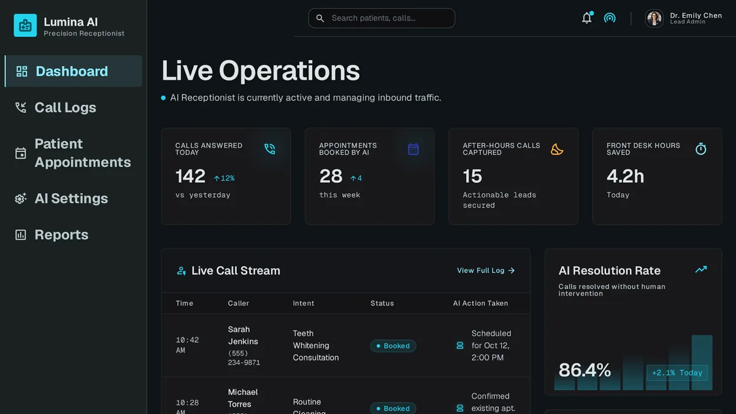Viewport: 736px width, 414px height.
Task: Click the Patient Appointments calendar icon
Action: pyautogui.click(x=21, y=153)
